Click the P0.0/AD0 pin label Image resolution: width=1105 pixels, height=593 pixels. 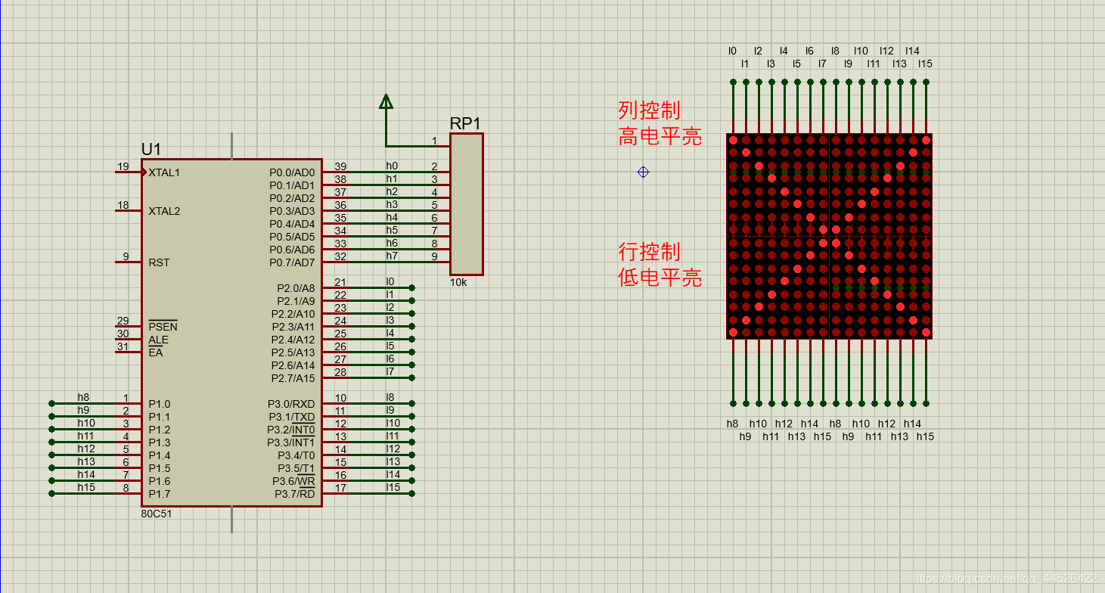coord(292,172)
